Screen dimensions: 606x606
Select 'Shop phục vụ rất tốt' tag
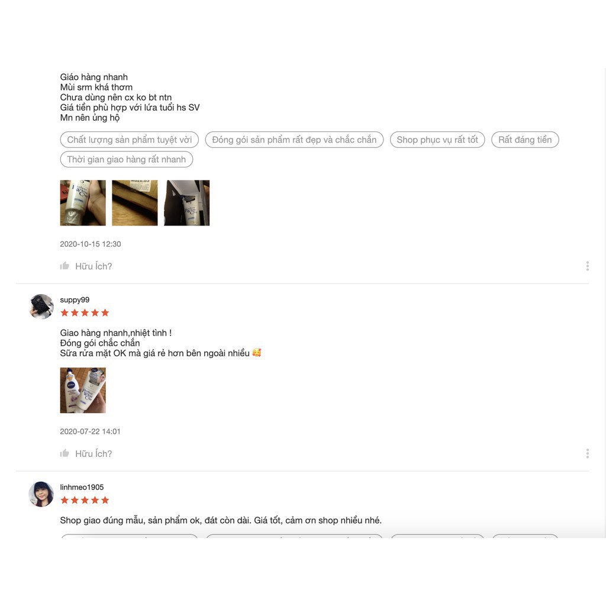tap(437, 140)
